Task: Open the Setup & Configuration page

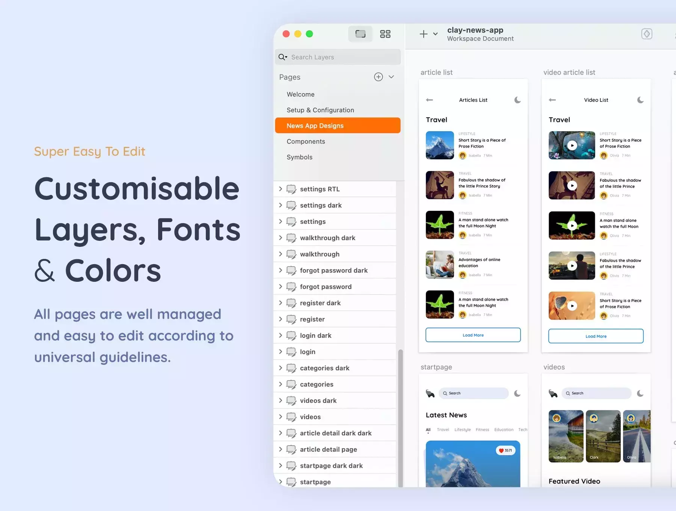Action: [x=320, y=110]
